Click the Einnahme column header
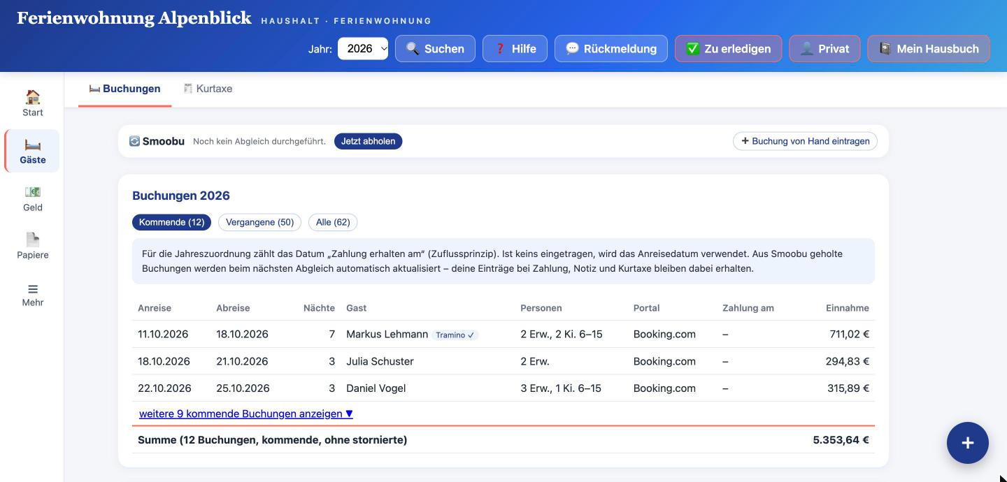Image resolution: width=1007 pixels, height=482 pixels. [x=848, y=308]
